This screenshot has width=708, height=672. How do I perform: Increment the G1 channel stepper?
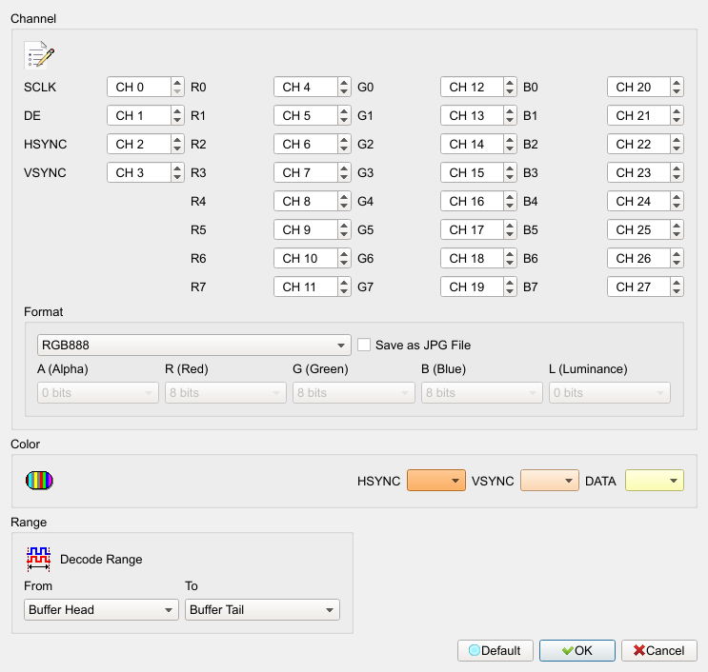pyautogui.click(x=510, y=111)
